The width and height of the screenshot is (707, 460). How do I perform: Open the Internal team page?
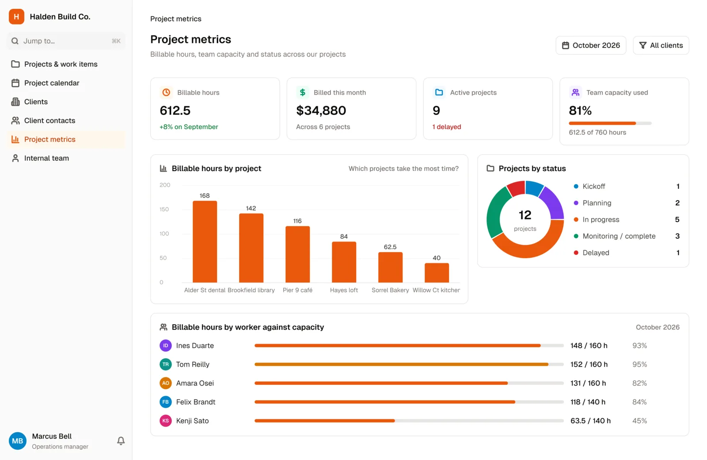(66, 158)
